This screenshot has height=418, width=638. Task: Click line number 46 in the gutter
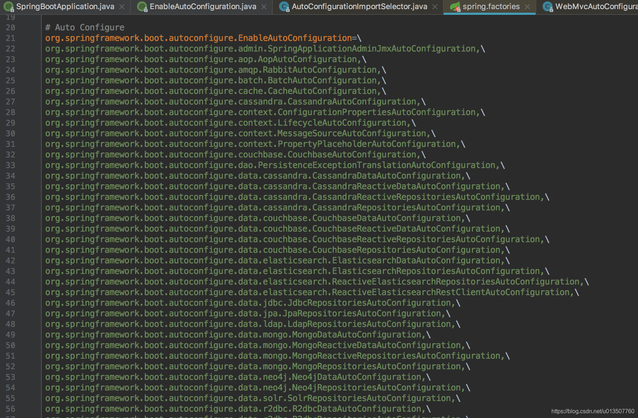pos(10,303)
